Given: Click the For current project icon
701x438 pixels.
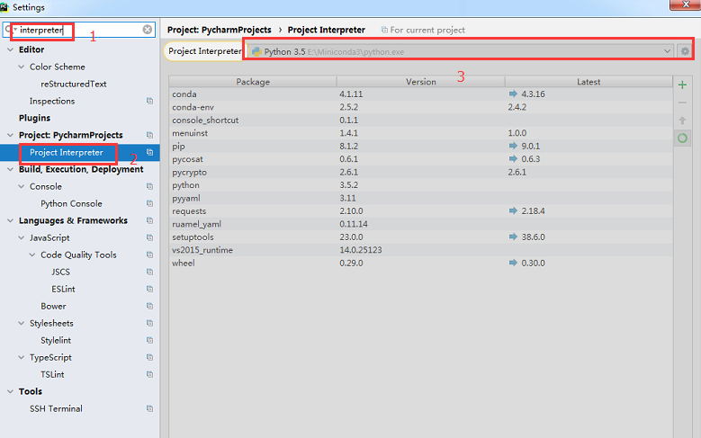Looking at the screenshot, I should [x=384, y=30].
